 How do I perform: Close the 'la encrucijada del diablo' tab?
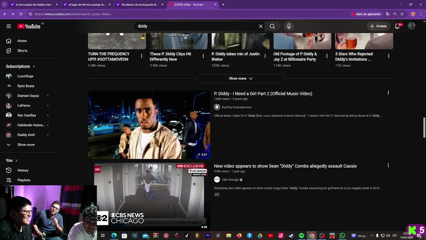click(x=57, y=5)
